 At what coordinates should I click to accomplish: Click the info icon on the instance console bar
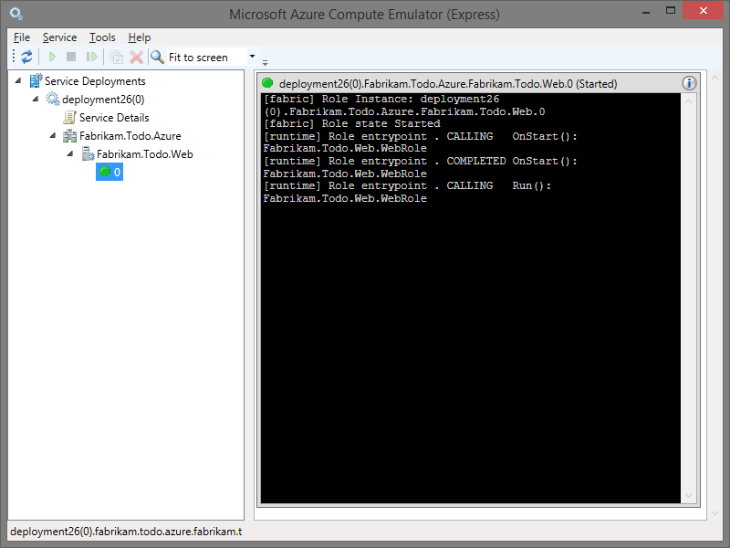pos(689,83)
